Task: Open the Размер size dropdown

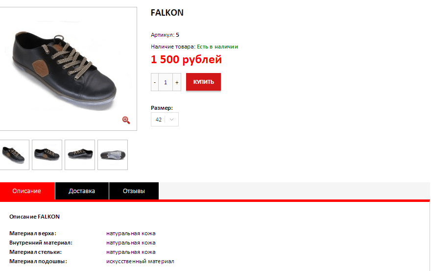Action: (x=165, y=120)
